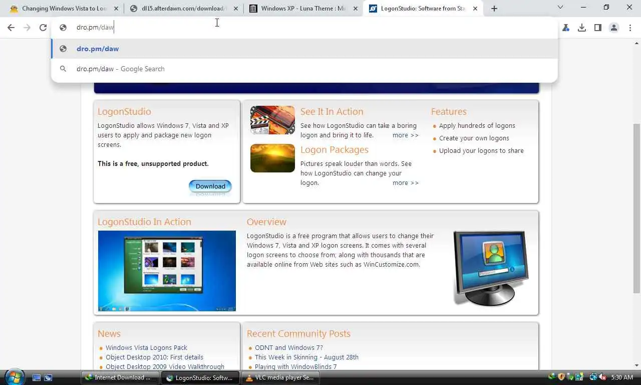
Task: Reload the current page
Action: [x=43, y=28]
